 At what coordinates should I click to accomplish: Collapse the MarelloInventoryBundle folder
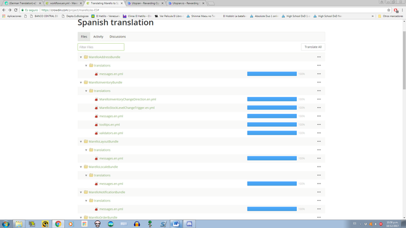81,82
